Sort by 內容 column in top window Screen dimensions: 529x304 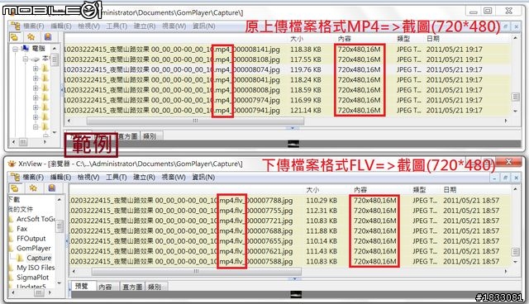coord(344,39)
